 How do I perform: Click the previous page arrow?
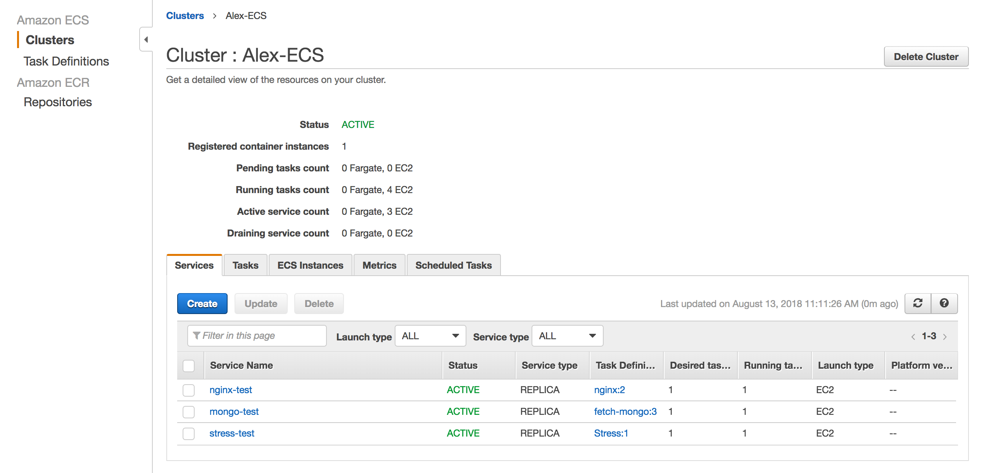(913, 336)
